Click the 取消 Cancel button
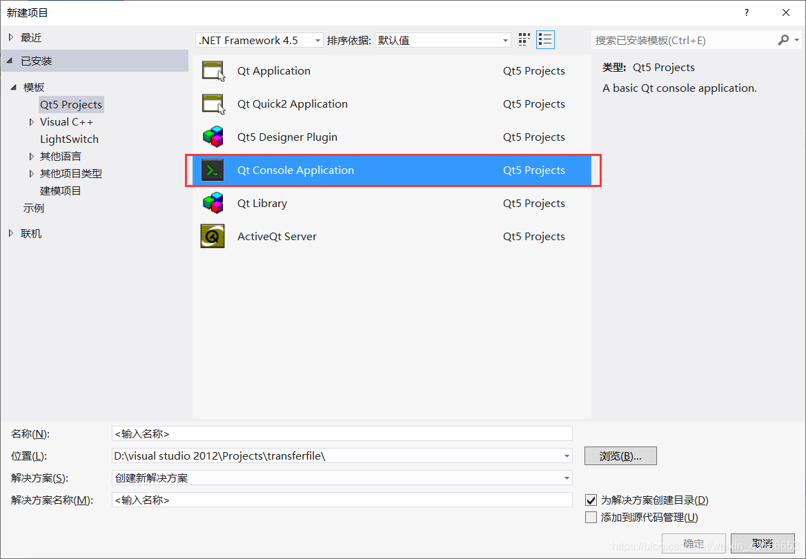This screenshot has width=806, height=559. coord(763,544)
